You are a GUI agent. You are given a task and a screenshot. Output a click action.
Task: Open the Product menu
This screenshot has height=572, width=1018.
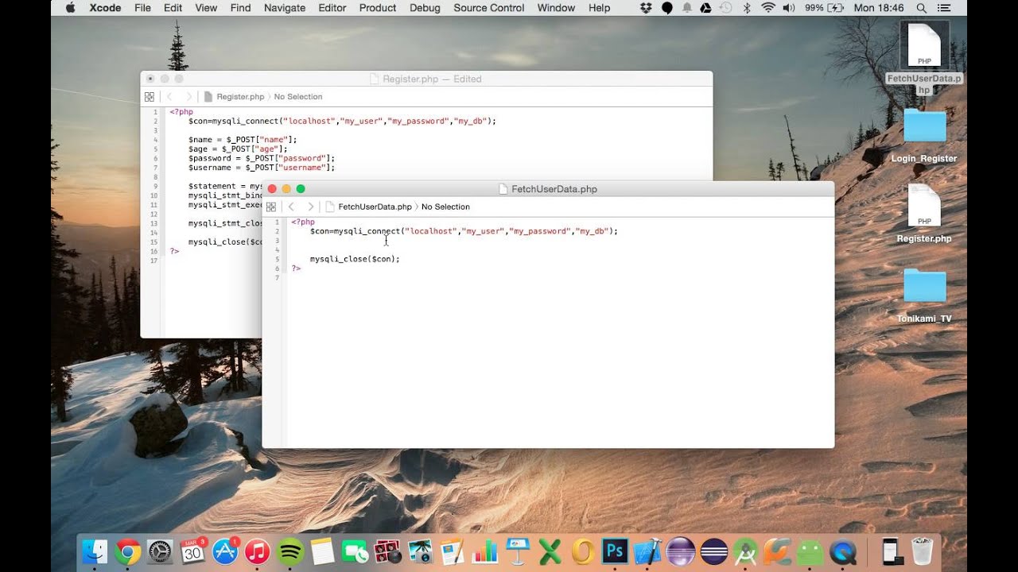378,8
